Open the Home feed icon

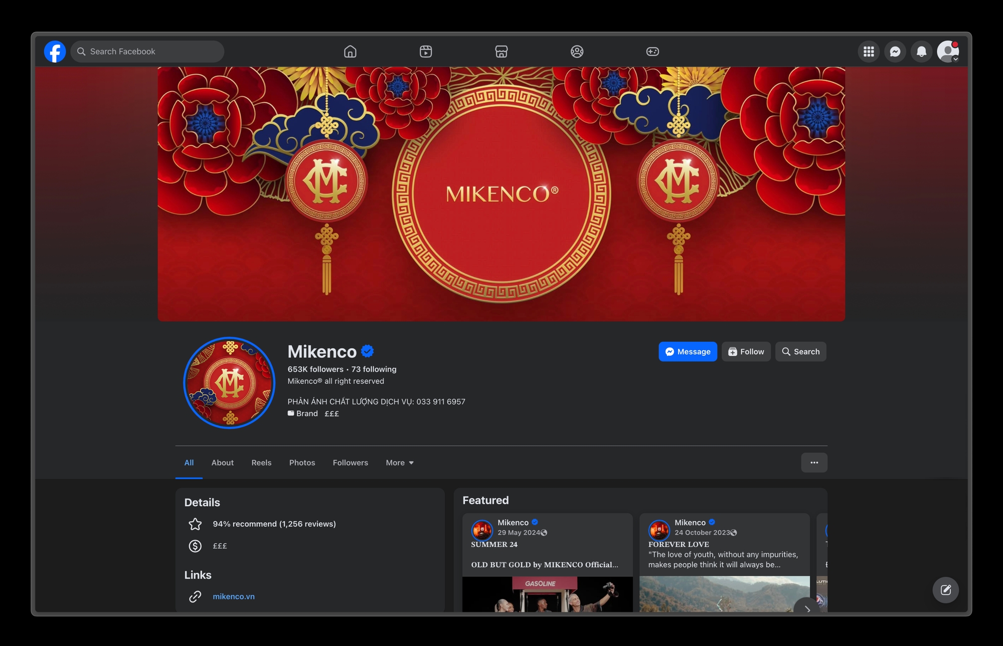pos(350,52)
